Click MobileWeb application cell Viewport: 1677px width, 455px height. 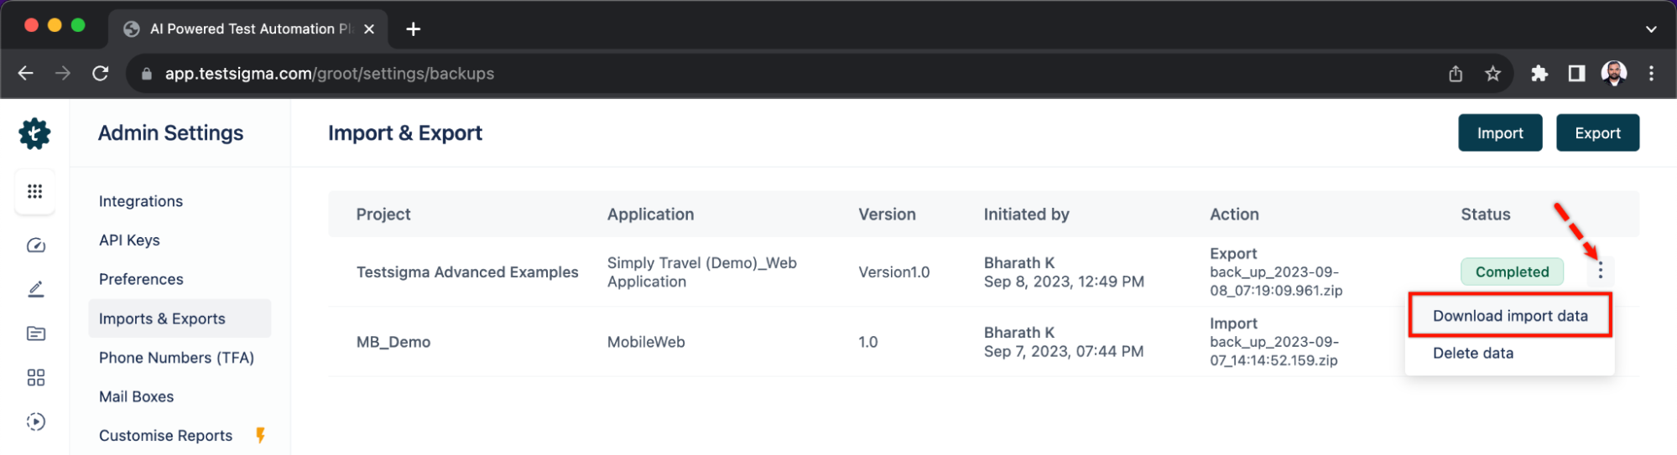[646, 342]
